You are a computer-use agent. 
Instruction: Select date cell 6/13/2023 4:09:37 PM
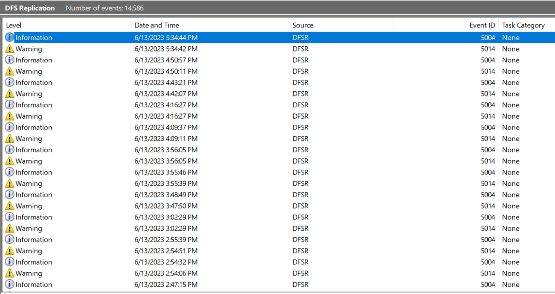(x=166, y=127)
